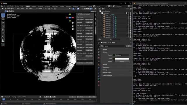Select the Add Cube tool
The image size is (187, 105).
(3, 45)
